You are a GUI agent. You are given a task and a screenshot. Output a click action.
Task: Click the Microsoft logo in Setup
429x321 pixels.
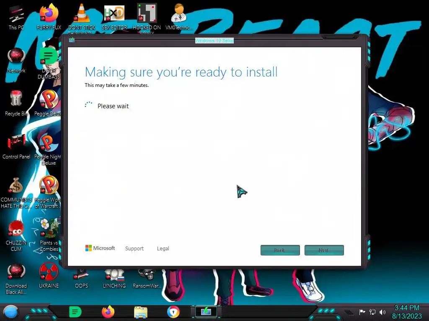pos(100,248)
